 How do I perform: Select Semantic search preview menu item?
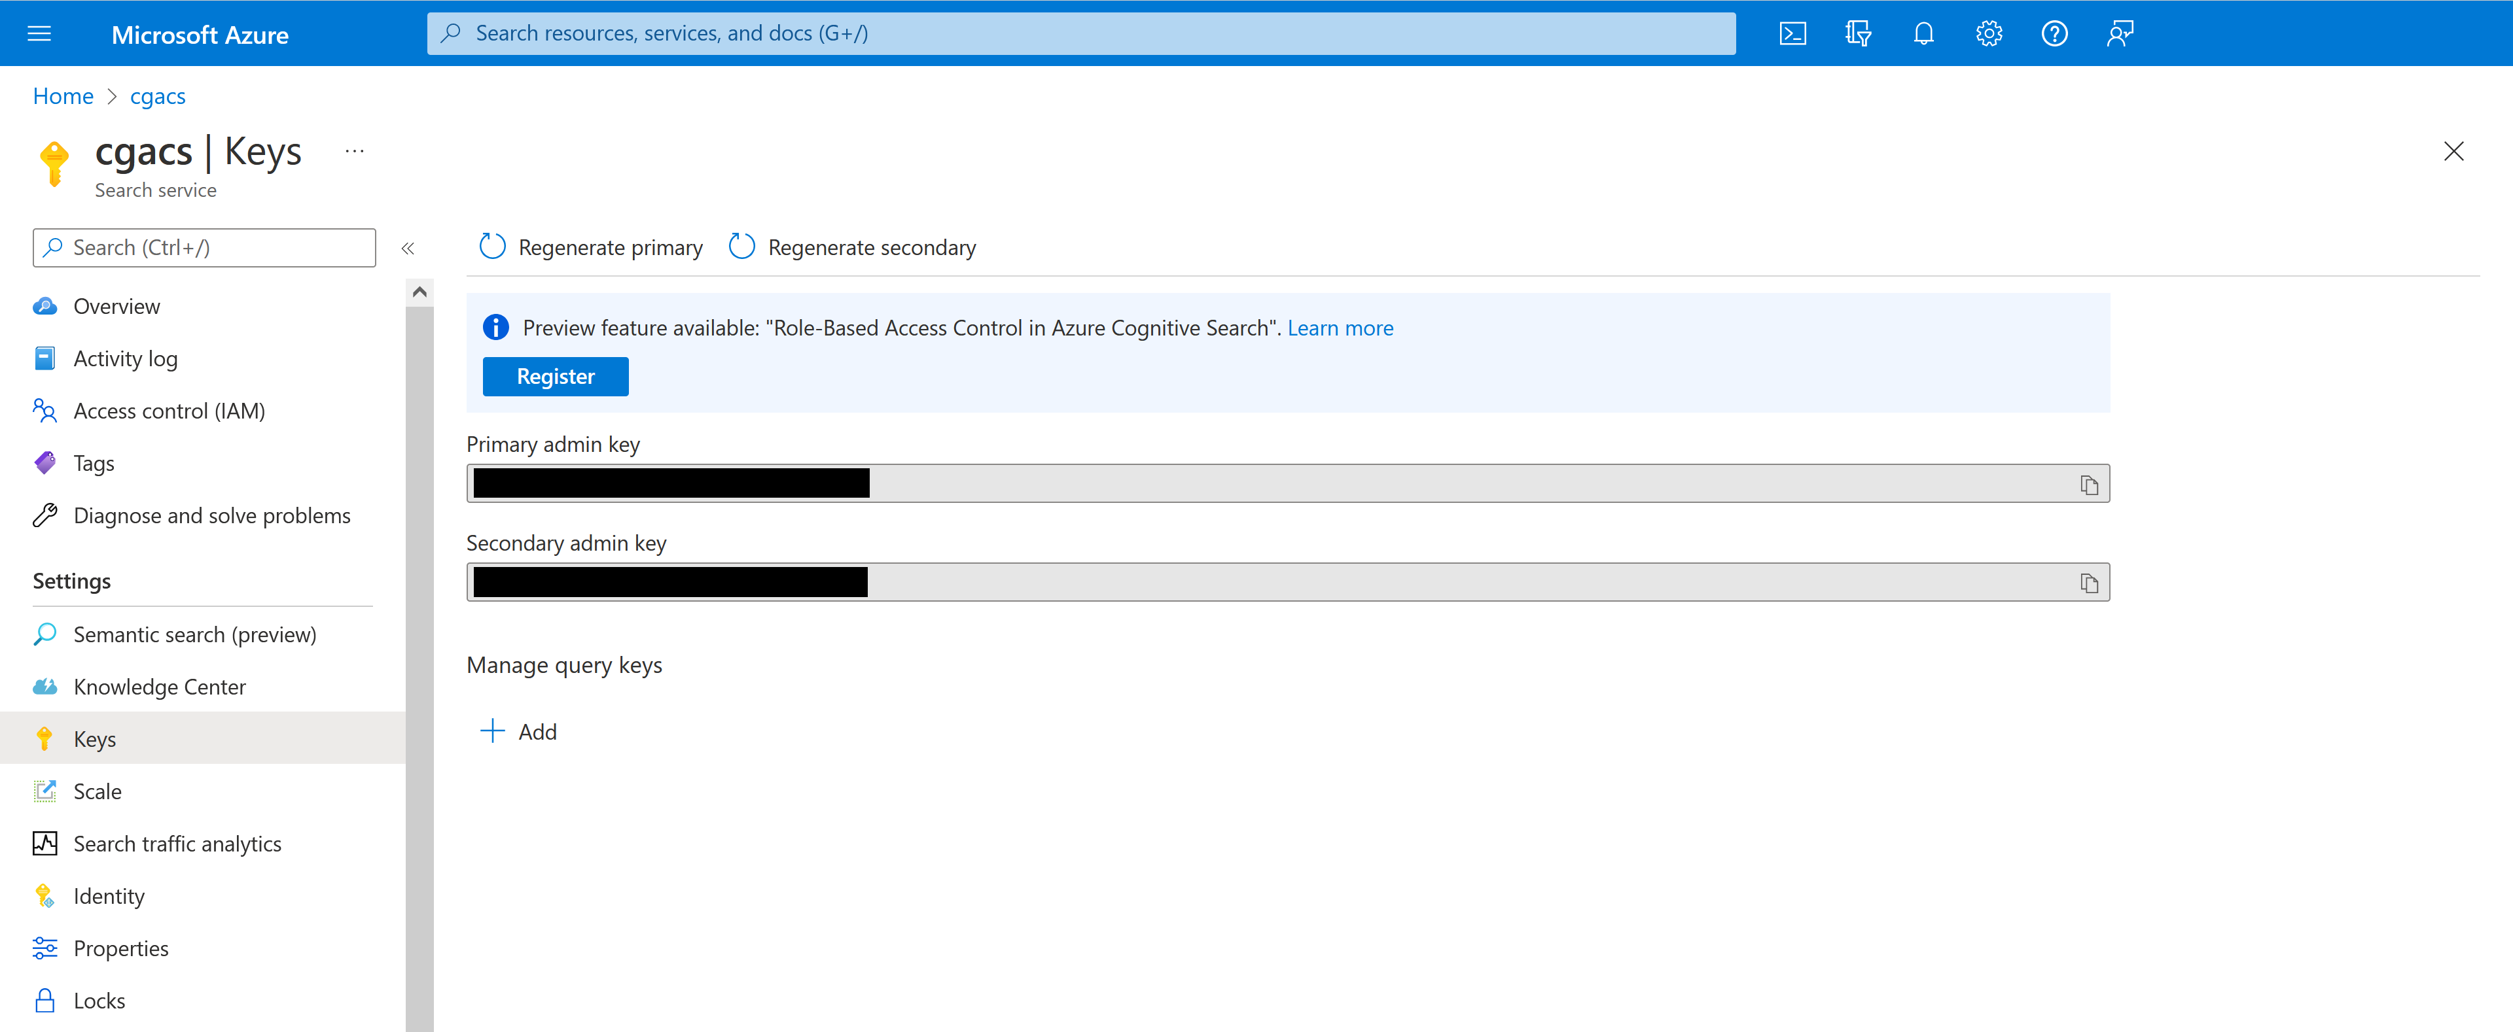(x=196, y=633)
